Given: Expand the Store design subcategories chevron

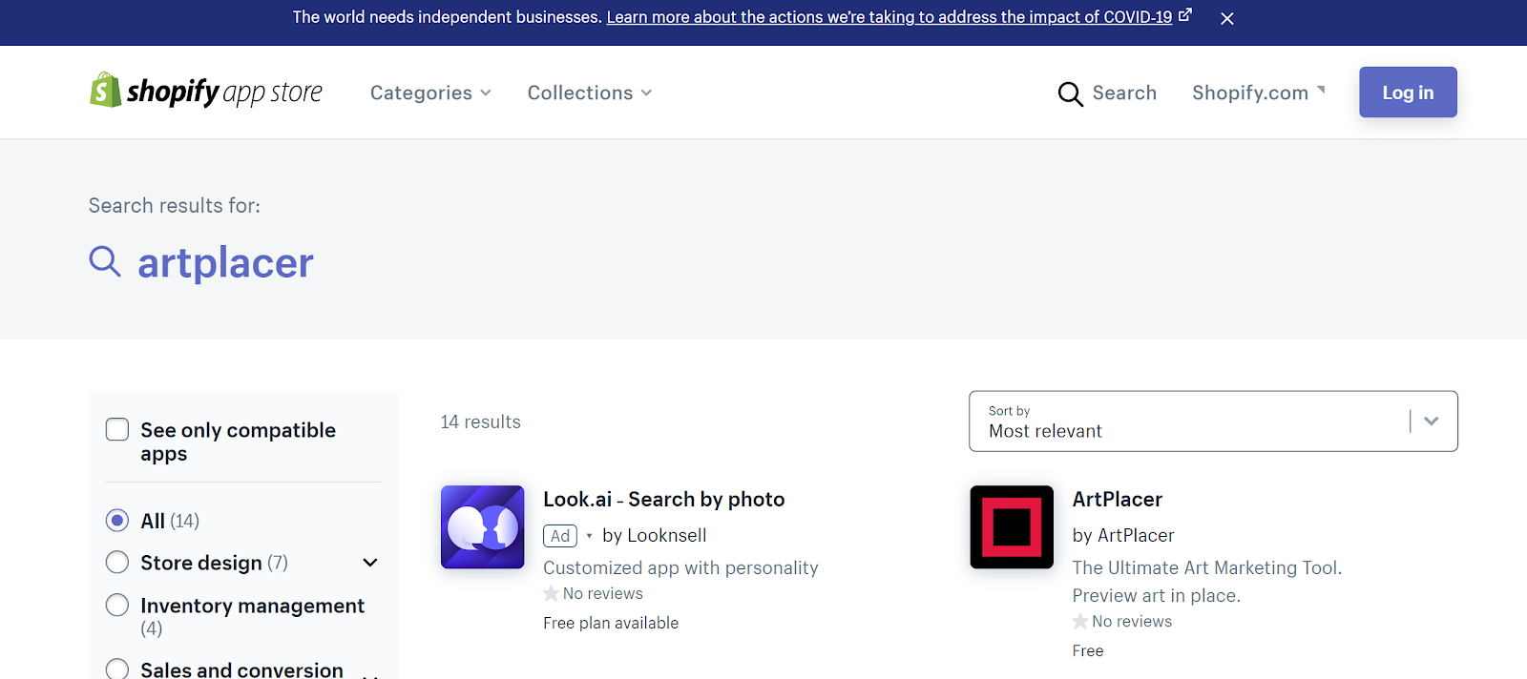Looking at the screenshot, I should click(x=370, y=563).
